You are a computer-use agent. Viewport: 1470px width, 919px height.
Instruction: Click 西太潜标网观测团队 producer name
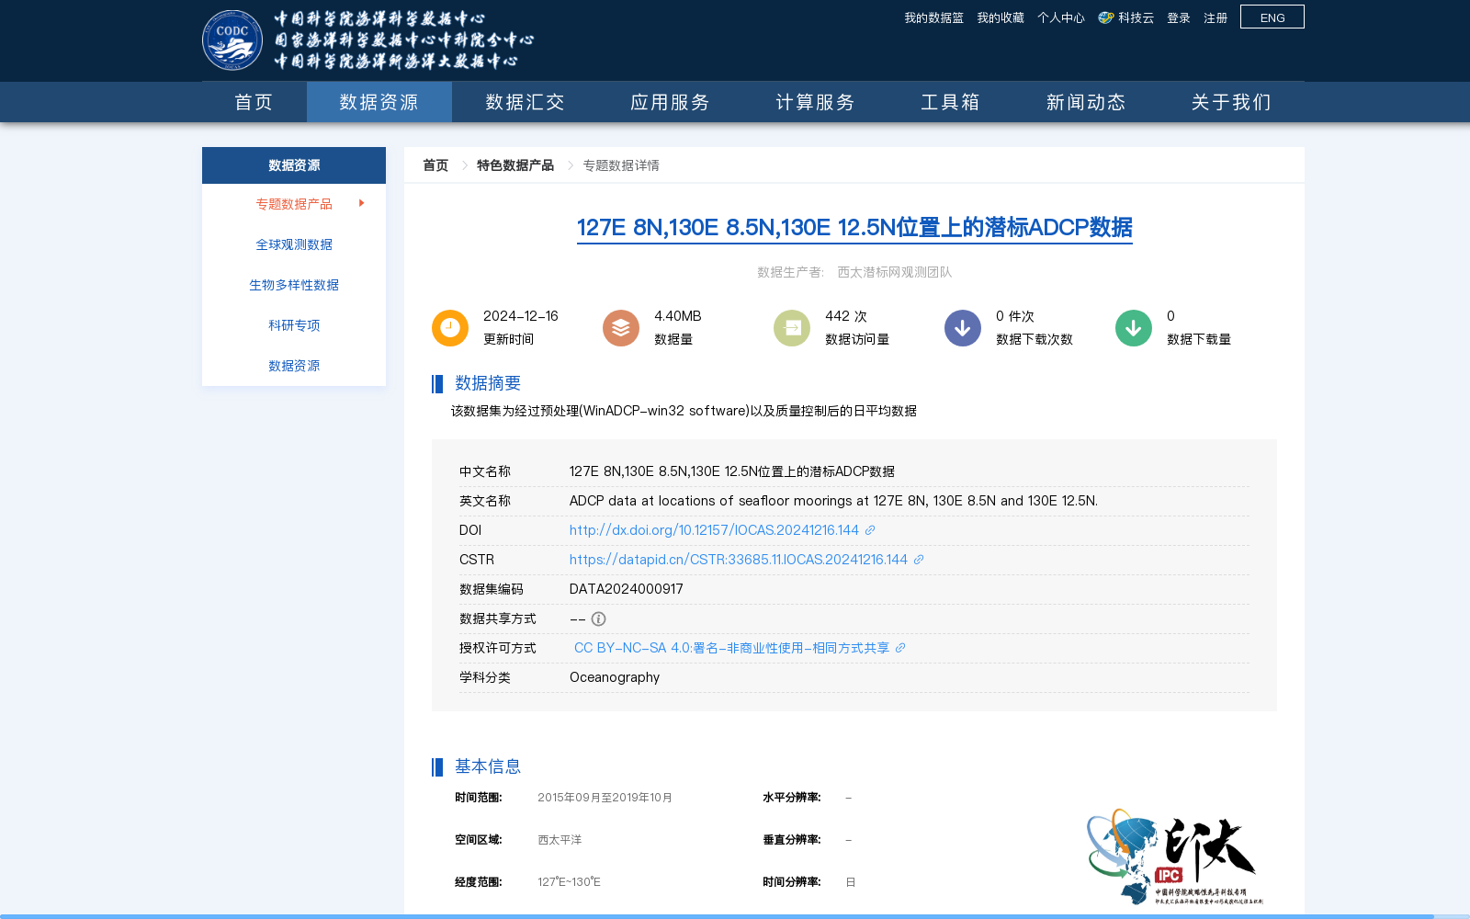[x=894, y=272]
